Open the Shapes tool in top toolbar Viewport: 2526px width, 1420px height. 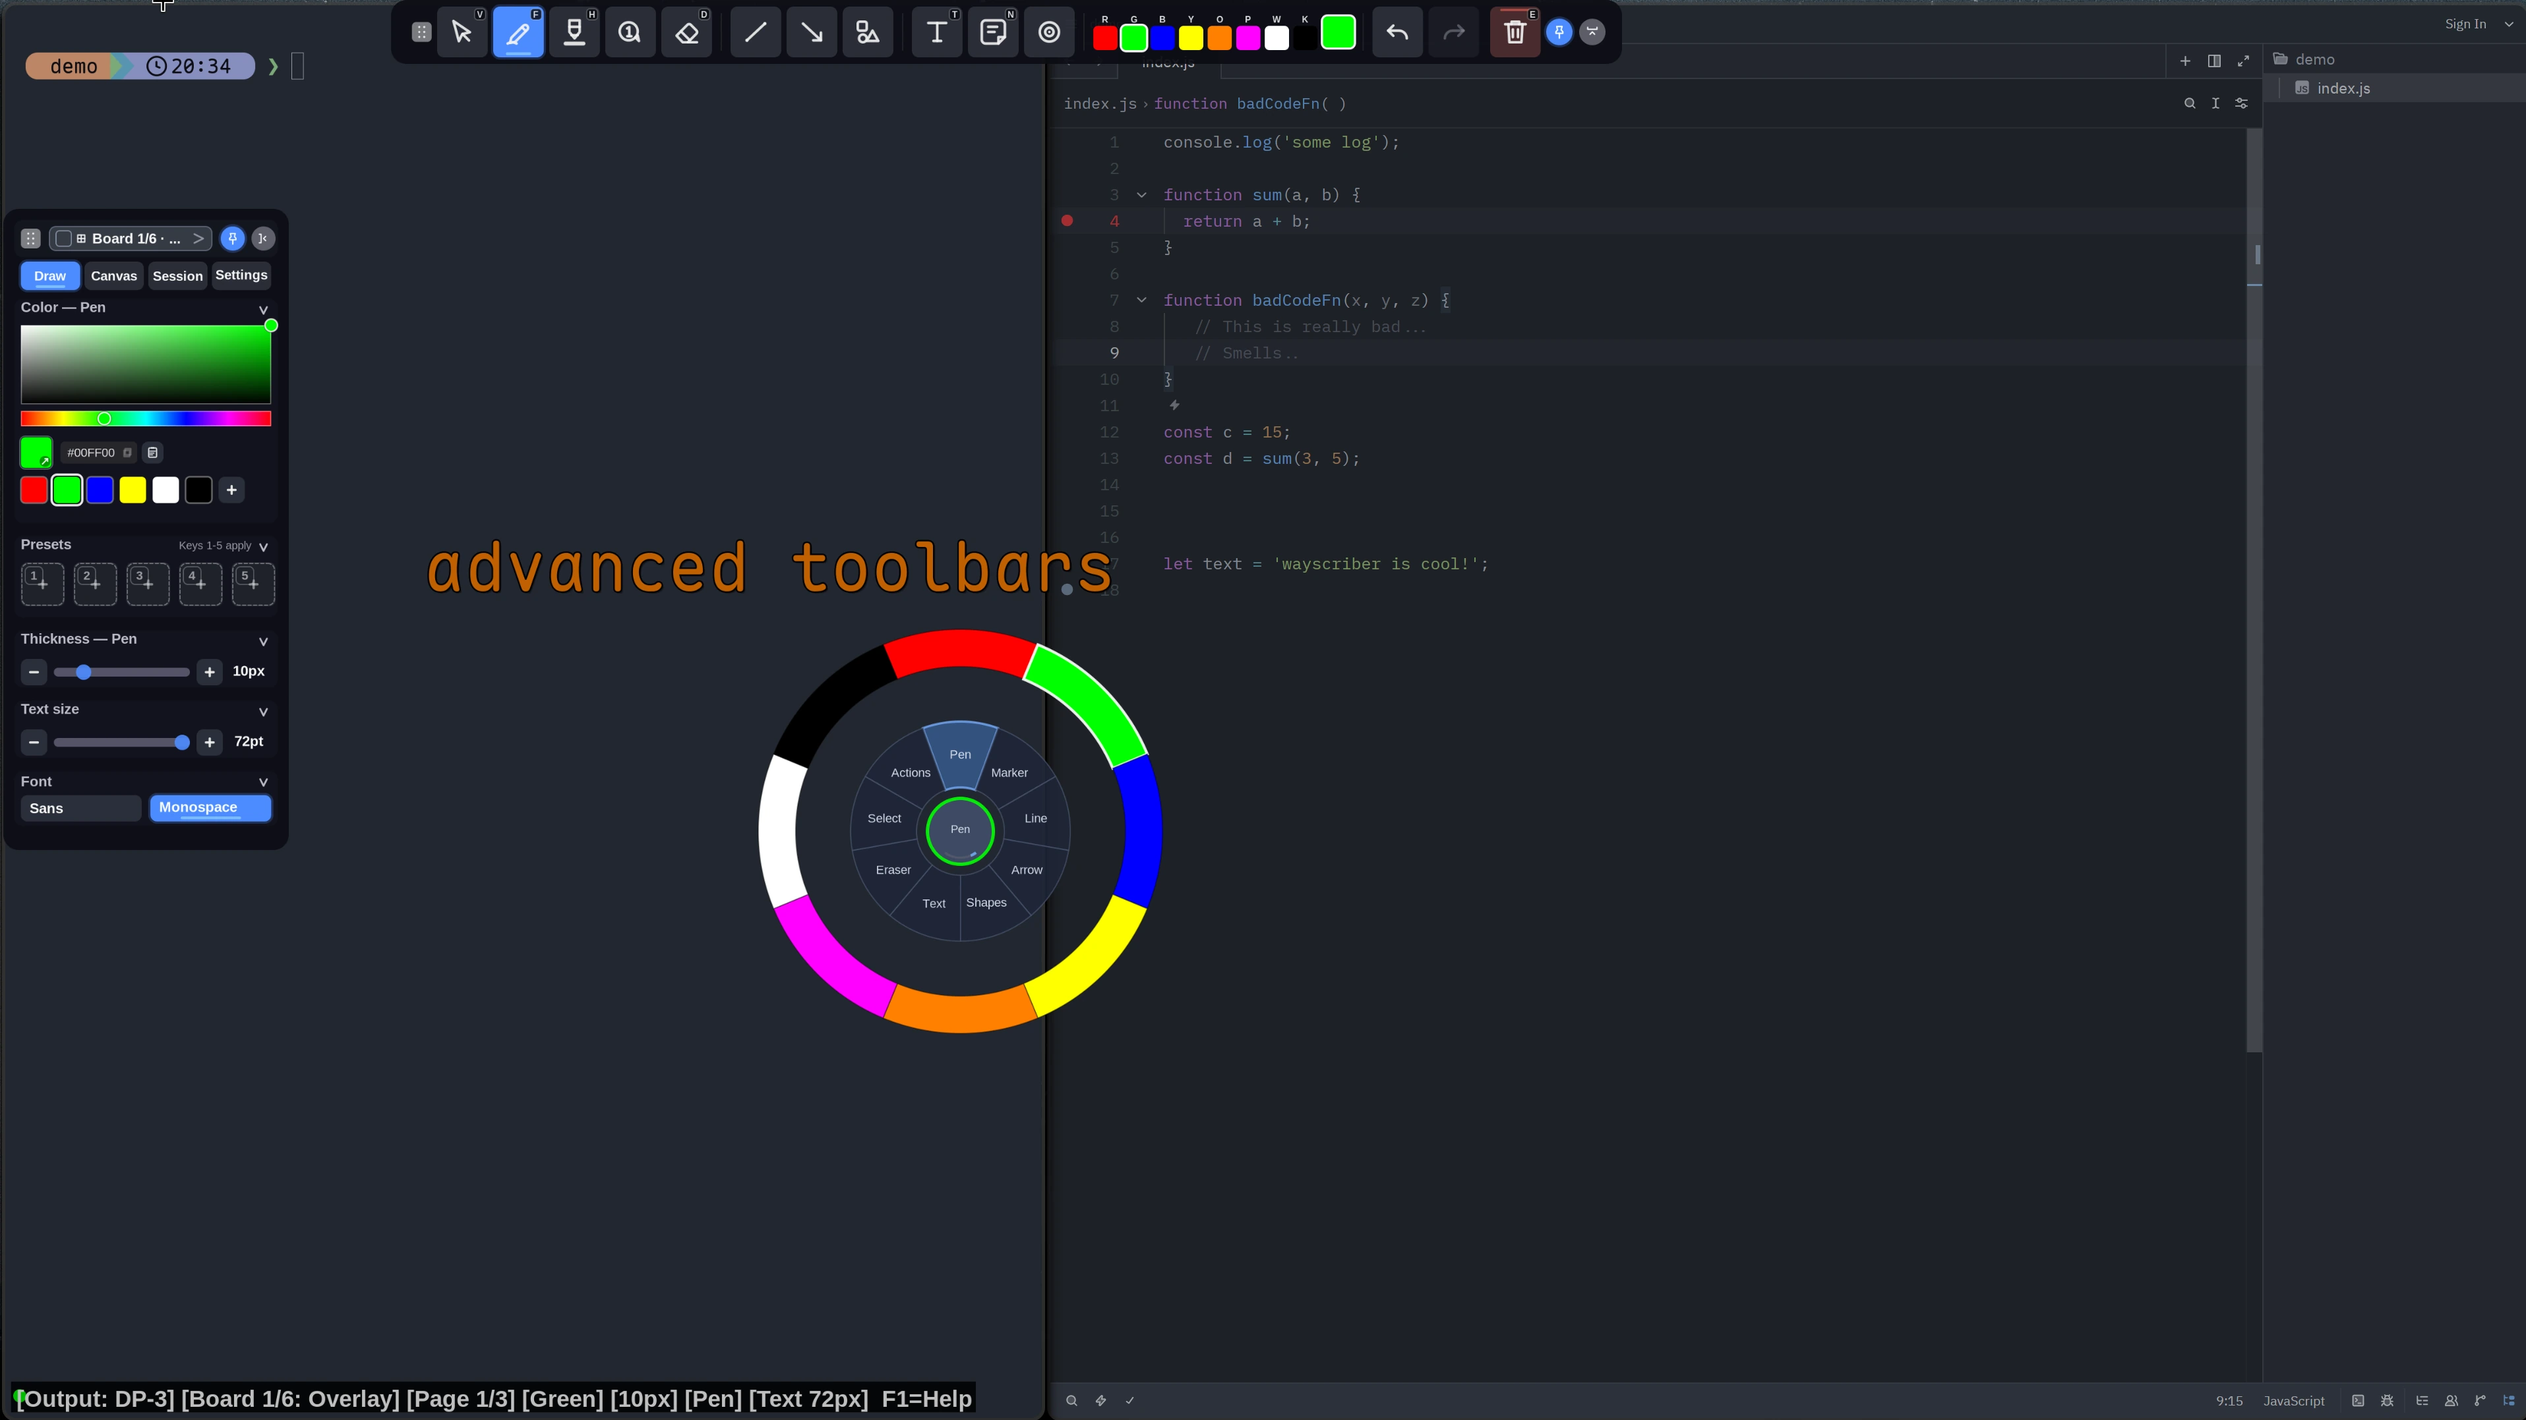[x=868, y=32]
